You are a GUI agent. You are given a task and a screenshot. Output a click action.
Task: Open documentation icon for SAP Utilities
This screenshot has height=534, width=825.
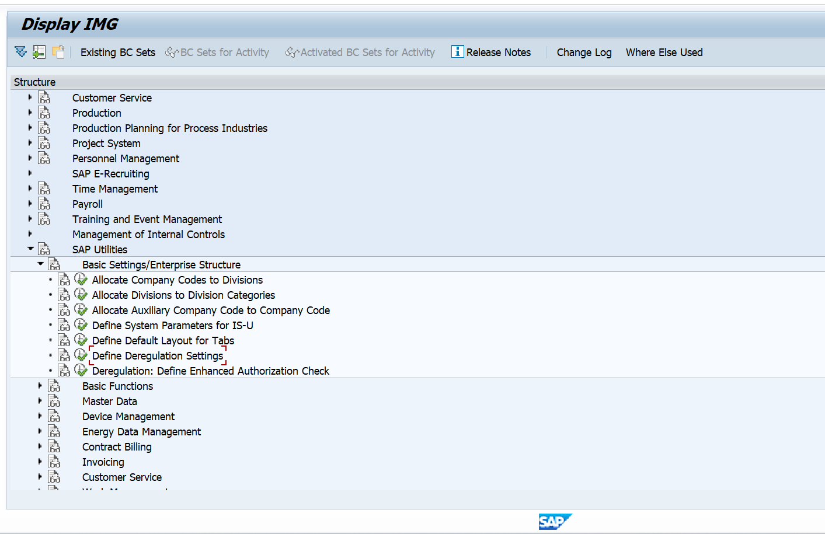(44, 249)
